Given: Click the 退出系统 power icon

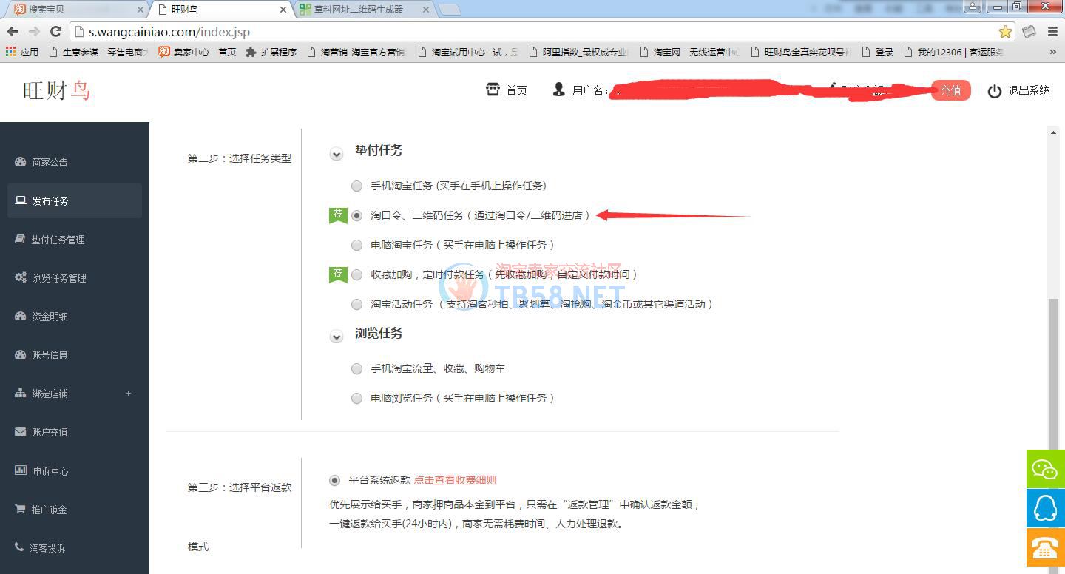Looking at the screenshot, I should pyautogui.click(x=995, y=91).
